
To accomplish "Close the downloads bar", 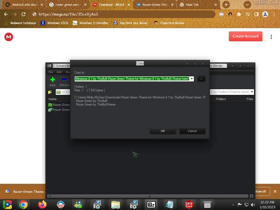I will (275, 191).
